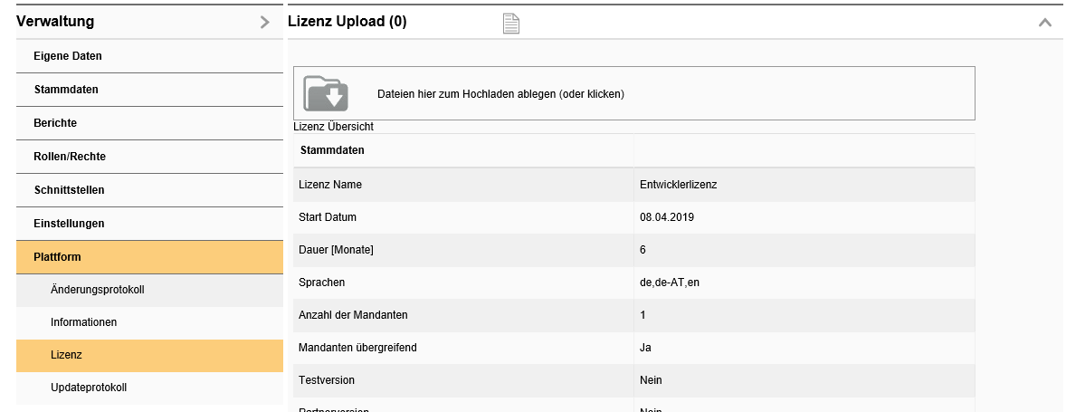Open Einstellungen in the sidebar
Viewport: 1066px width, 412px height.
[69, 224]
